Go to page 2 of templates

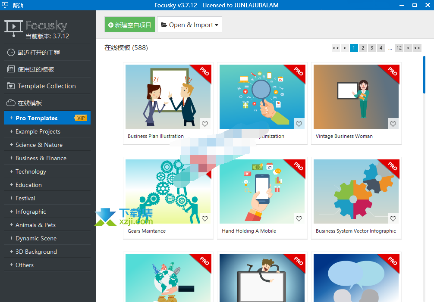tap(363, 48)
